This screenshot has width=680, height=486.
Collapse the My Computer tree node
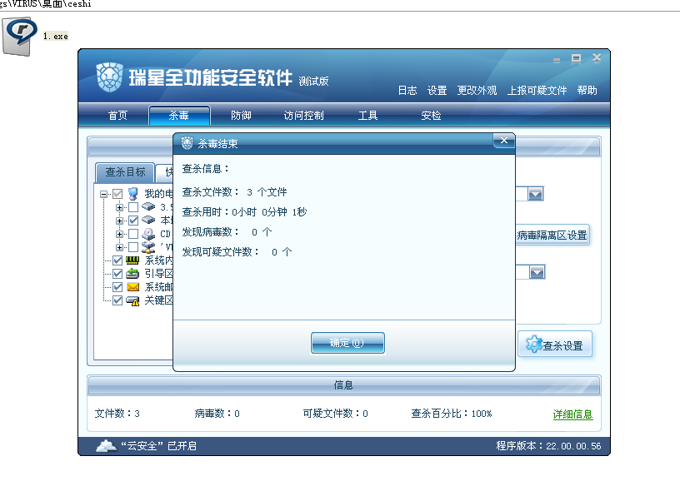[103, 194]
